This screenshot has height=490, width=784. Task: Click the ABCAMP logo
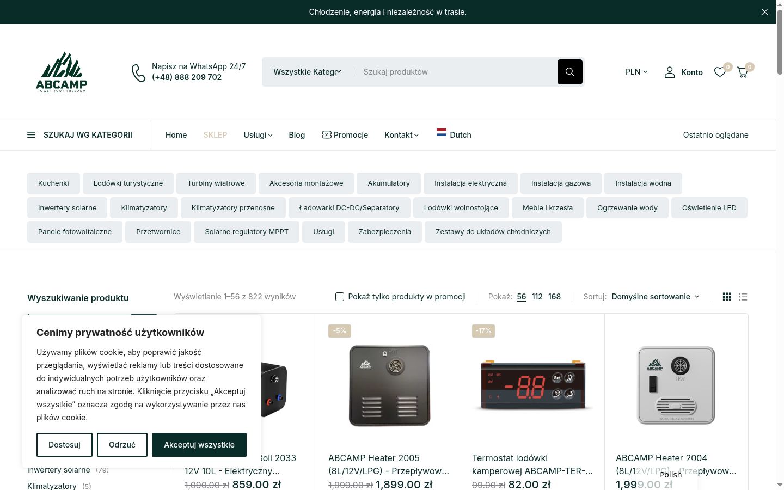click(62, 72)
